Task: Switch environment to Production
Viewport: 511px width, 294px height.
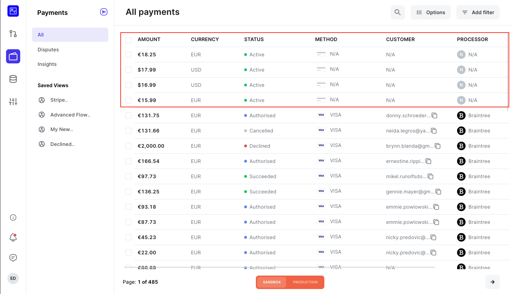Action: click(x=305, y=282)
